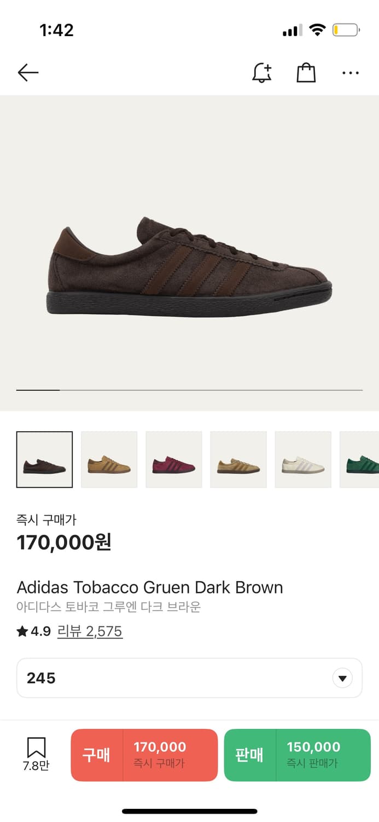Select the cream white shoe thumbnail
This screenshot has width=379, height=822.
(302, 460)
